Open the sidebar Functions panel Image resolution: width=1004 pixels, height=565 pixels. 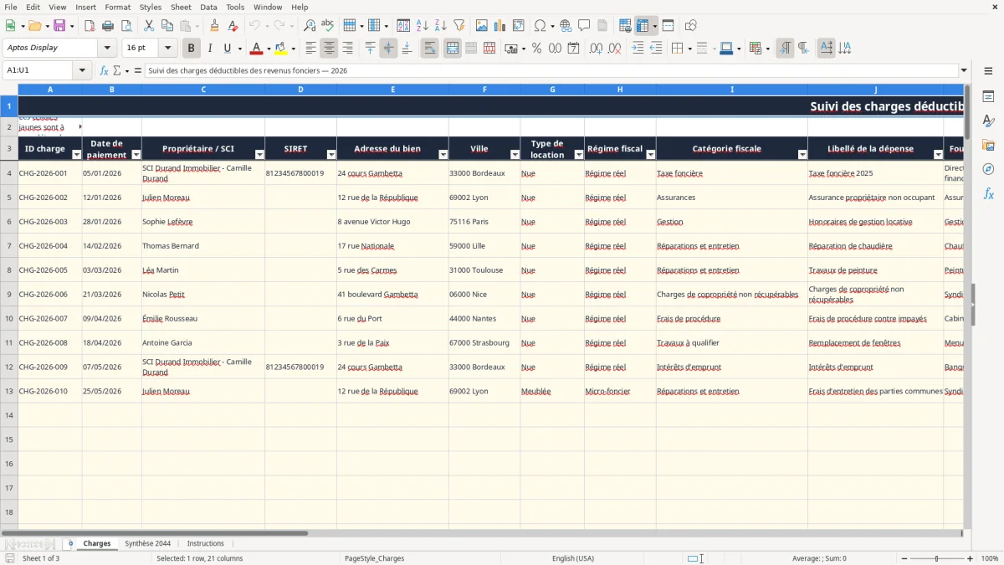pos(988,194)
